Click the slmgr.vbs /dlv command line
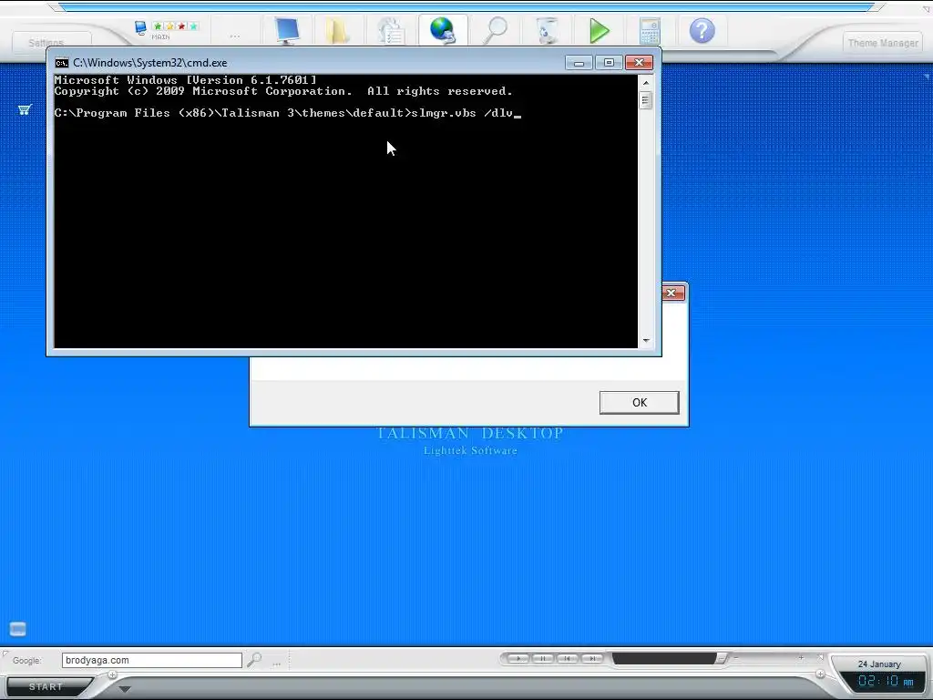The image size is (933, 700). [287, 113]
